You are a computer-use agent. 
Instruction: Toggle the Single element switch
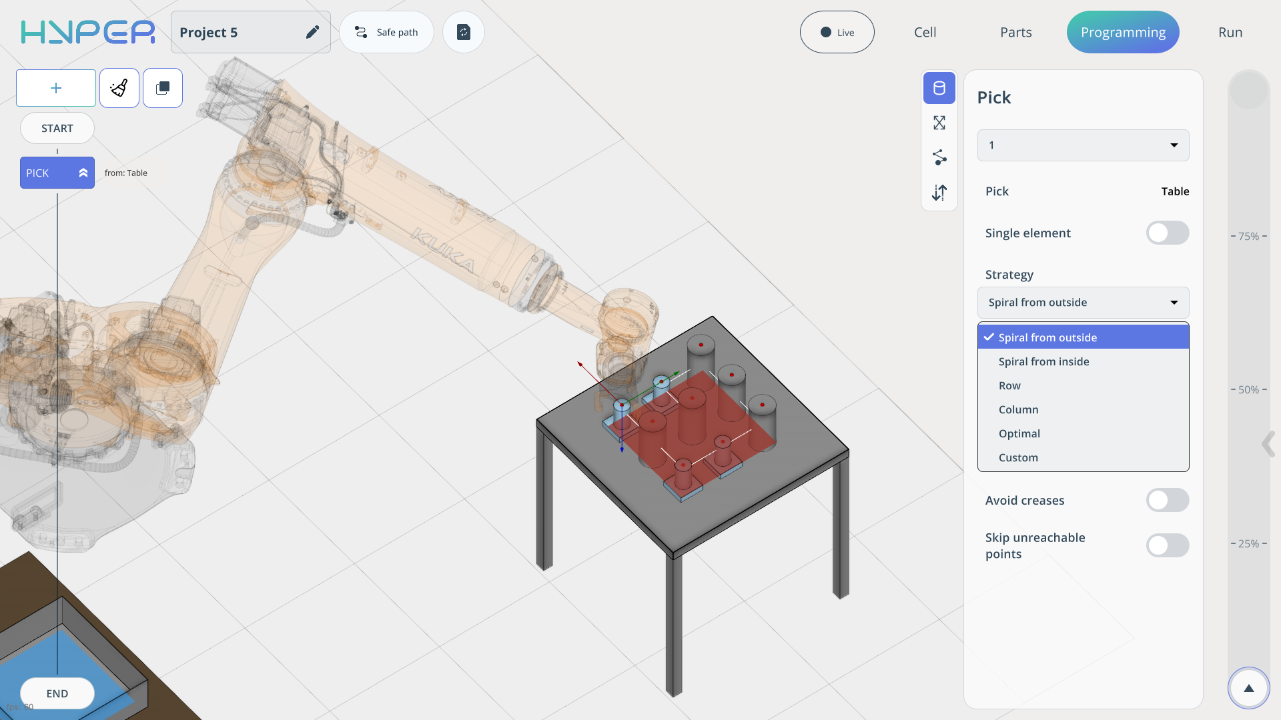point(1167,233)
